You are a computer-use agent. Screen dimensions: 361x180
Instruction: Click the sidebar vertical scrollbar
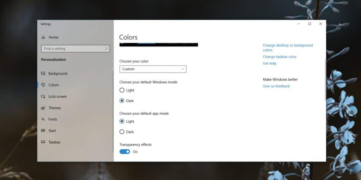[x=113, y=112]
